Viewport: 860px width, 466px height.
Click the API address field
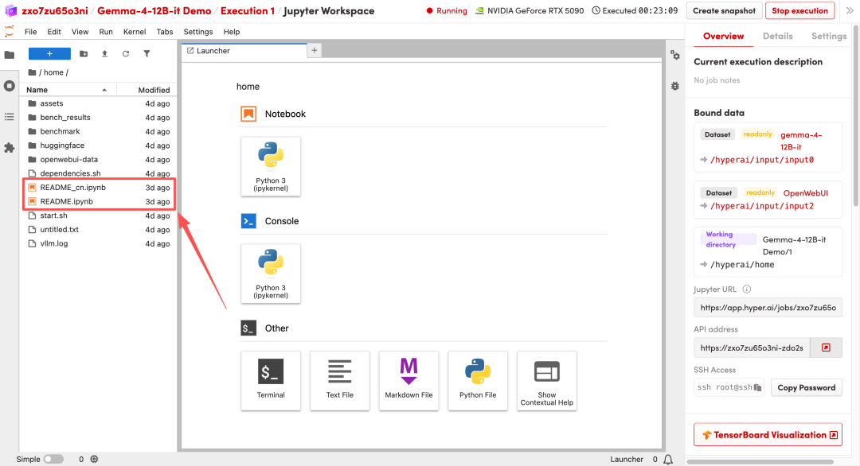pyautogui.click(x=752, y=348)
